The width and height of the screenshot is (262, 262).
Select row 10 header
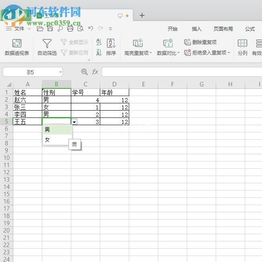tap(6, 157)
